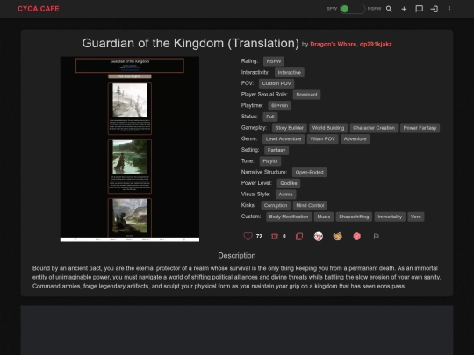
Task: Click the round white and red badge icon
Action: [319, 237]
